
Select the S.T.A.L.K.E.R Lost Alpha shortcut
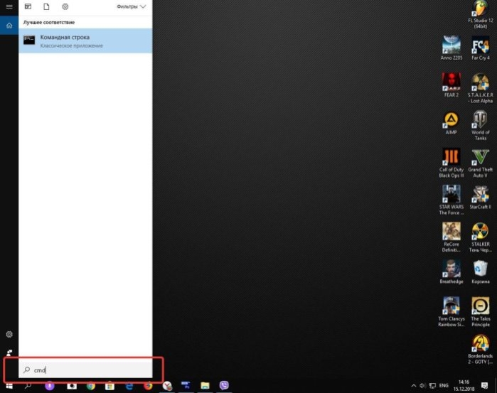tap(481, 88)
